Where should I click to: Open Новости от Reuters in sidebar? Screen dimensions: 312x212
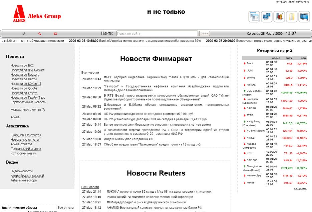click(x=25, y=75)
